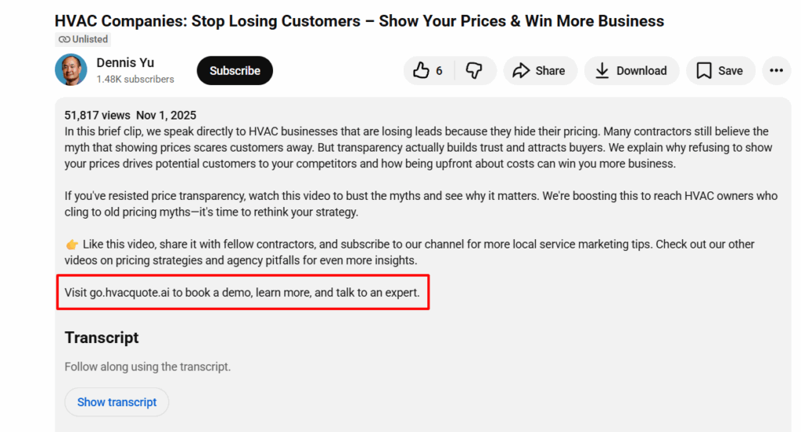This screenshot has height=432, width=801.
Task: Click the Unlisted link badge
Action: pyautogui.click(x=83, y=39)
